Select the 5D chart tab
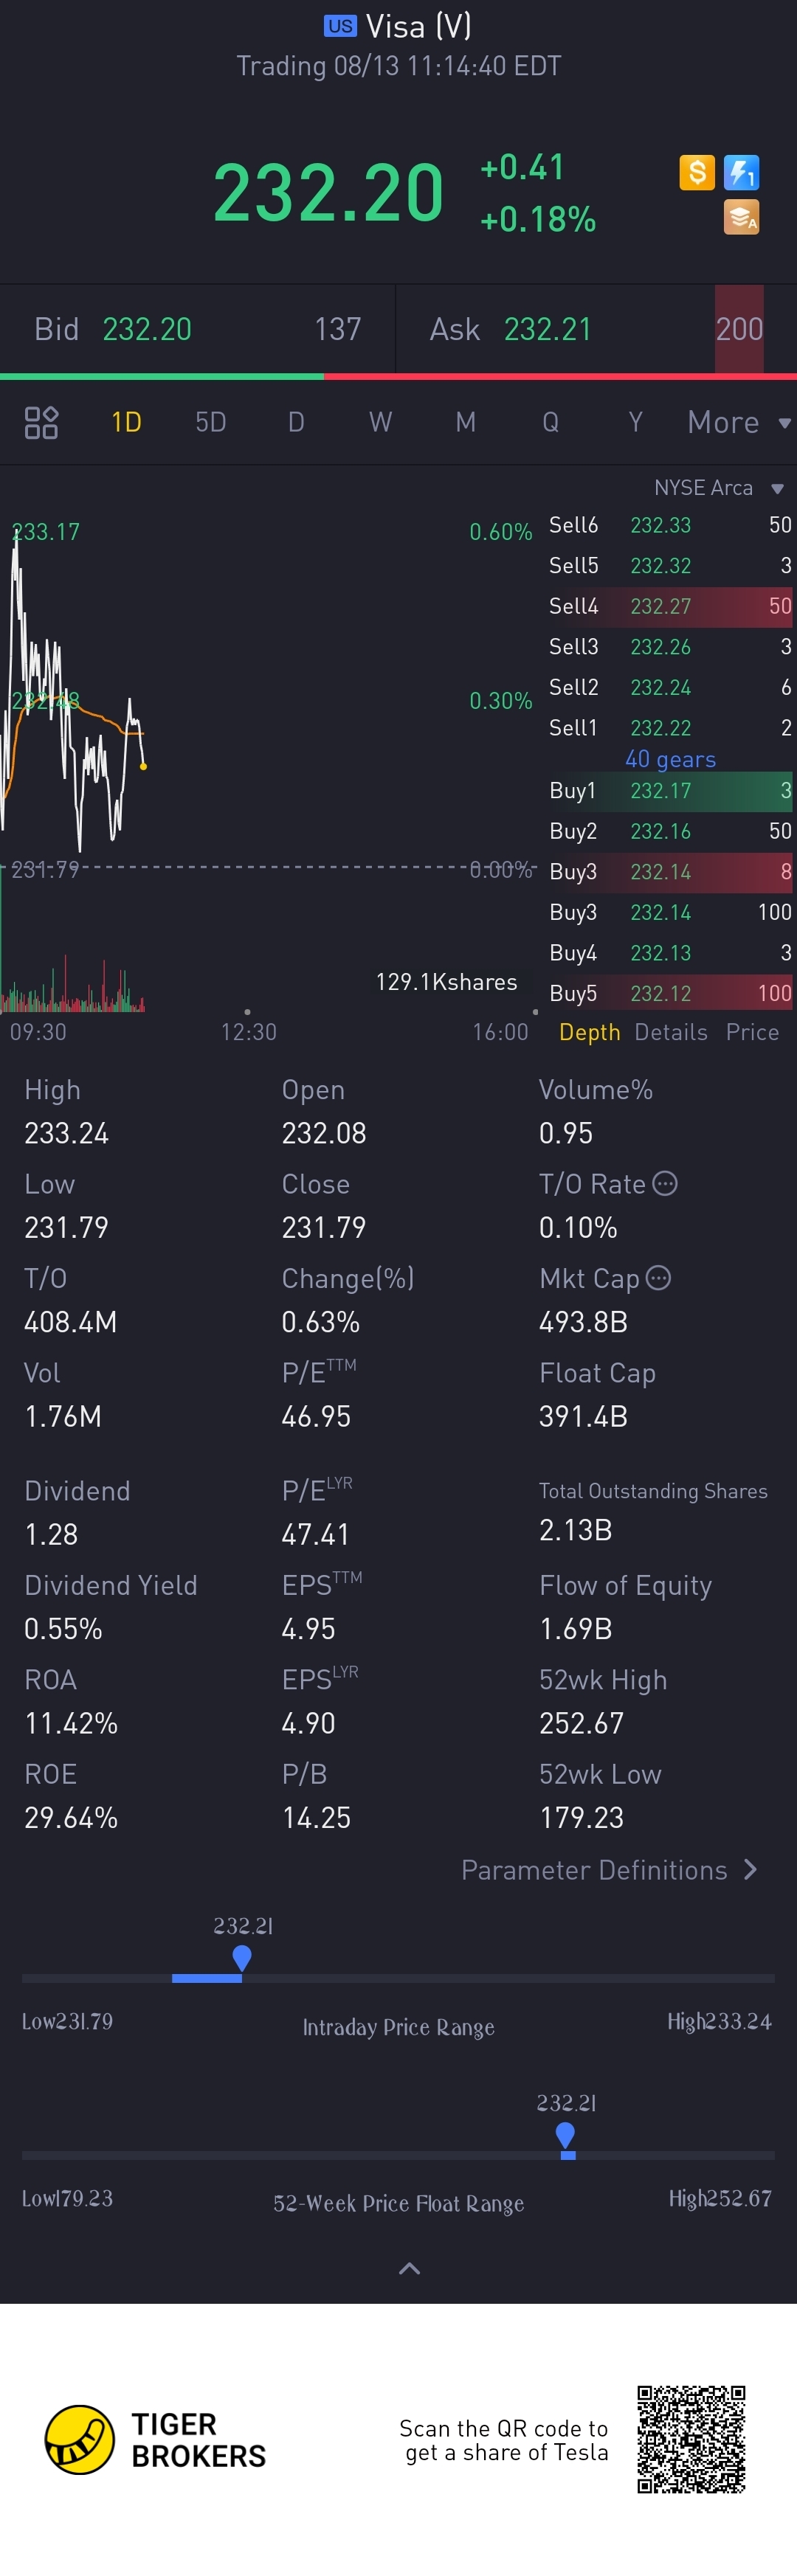Image resolution: width=797 pixels, height=2576 pixels. (x=210, y=422)
